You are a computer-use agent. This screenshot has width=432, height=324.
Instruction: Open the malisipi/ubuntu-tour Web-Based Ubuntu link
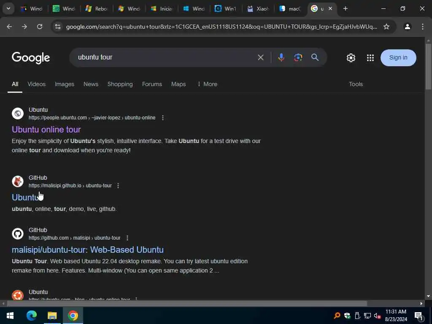(x=88, y=250)
